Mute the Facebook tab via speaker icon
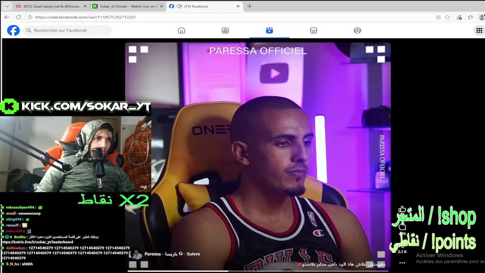This screenshot has height=273, width=485. click(179, 6)
